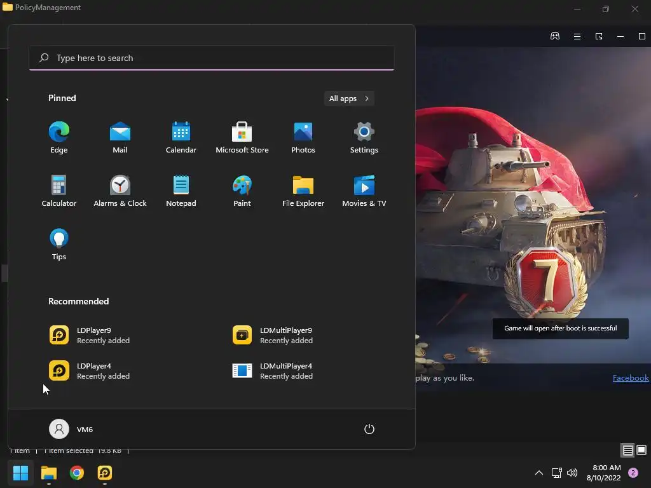Click the power button in Start menu
This screenshot has height=488, width=651.
pyautogui.click(x=369, y=429)
